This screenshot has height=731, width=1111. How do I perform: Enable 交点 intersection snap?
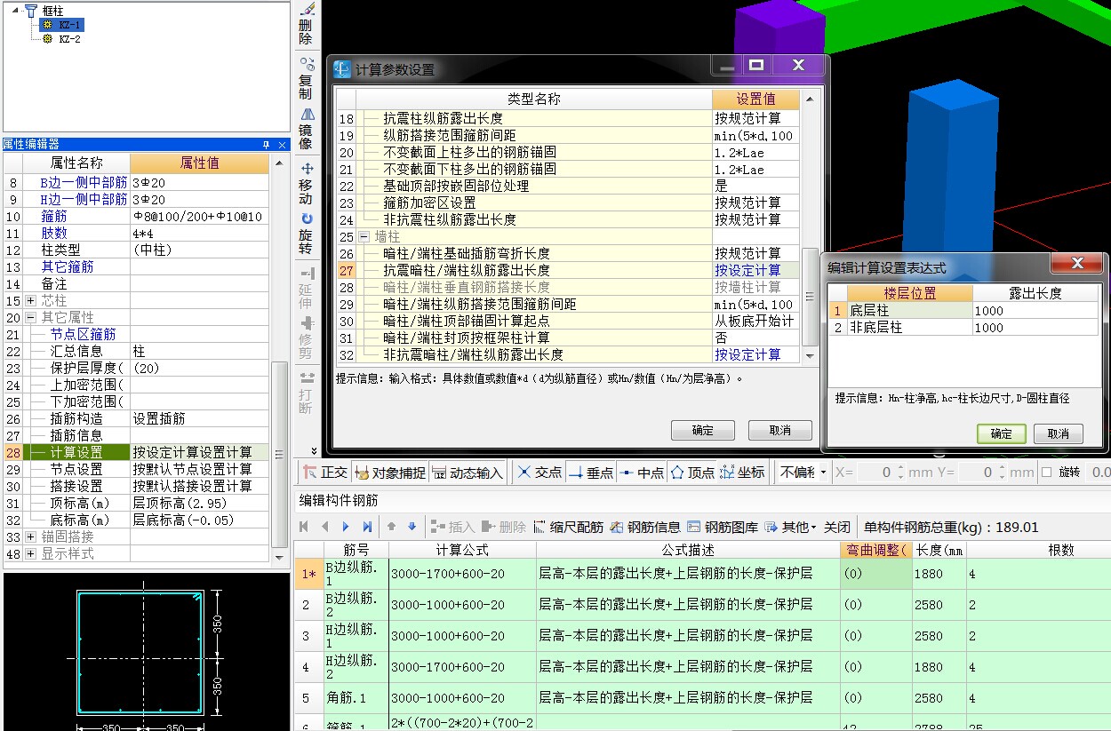click(x=540, y=473)
